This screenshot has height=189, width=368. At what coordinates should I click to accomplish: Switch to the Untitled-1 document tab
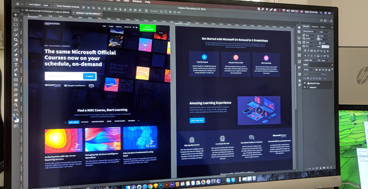88,13
